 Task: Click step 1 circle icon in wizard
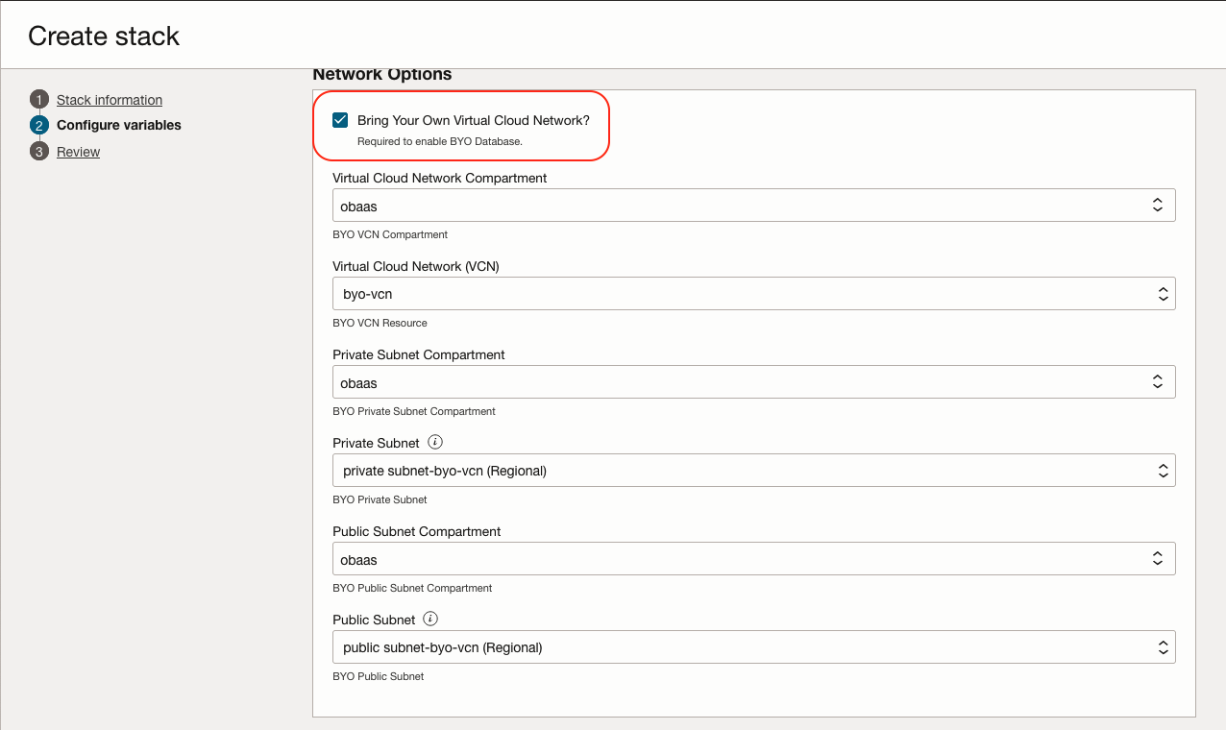point(39,100)
